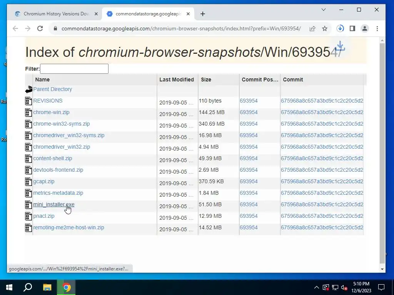Screen dimensions: 394x295
Task: Click the file icon beside chrome-win32-syms.zip
Action: pos(28,124)
